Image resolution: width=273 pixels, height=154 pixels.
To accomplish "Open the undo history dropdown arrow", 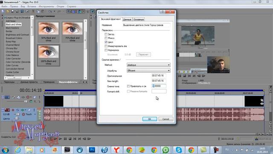I will (x=54, y=12).
